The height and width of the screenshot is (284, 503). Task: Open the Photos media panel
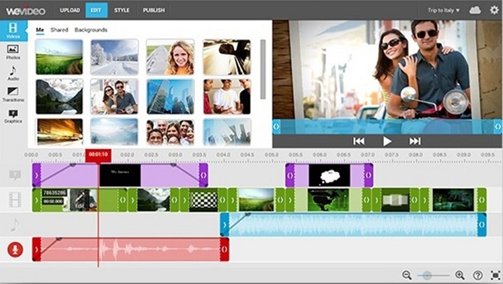tap(13, 52)
